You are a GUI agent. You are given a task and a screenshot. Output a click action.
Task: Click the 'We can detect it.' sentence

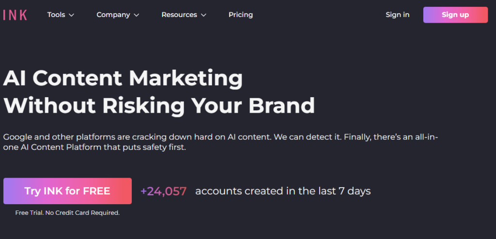(306, 137)
